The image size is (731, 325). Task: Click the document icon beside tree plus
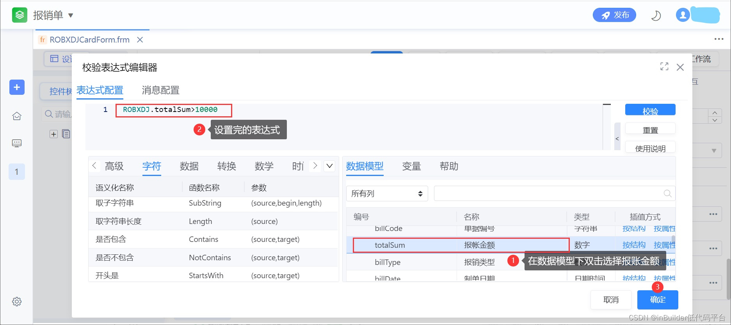pyautogui.click(x=66, y=134)
